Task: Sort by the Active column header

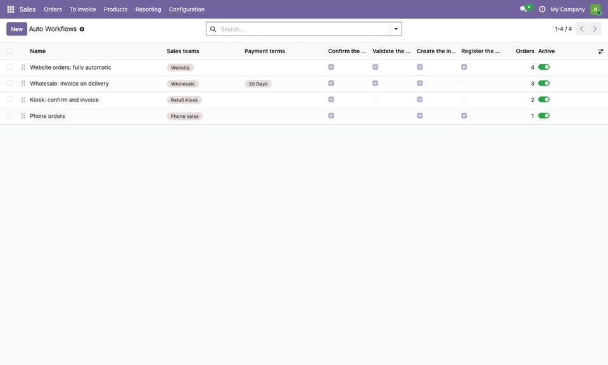Action: [x=547, y=51]
